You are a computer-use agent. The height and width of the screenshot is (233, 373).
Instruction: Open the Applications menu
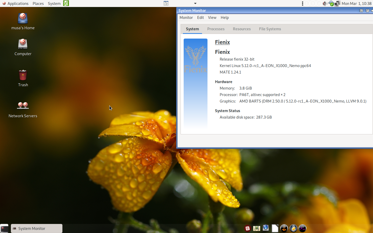(x=15, y=3)
